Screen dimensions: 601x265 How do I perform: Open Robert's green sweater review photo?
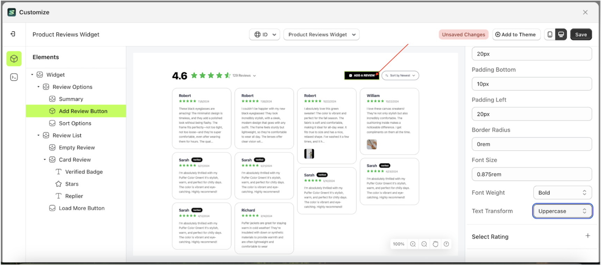pos(309,154)
